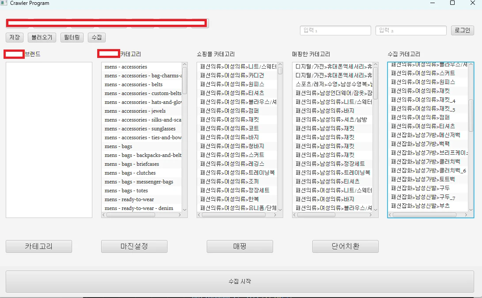Click the 단어치환 button
482x298 pixels.
(345, 246)
